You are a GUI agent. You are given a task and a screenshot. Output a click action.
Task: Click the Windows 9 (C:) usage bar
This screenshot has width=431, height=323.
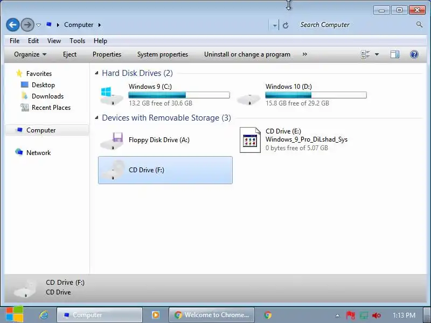point(179,95)
